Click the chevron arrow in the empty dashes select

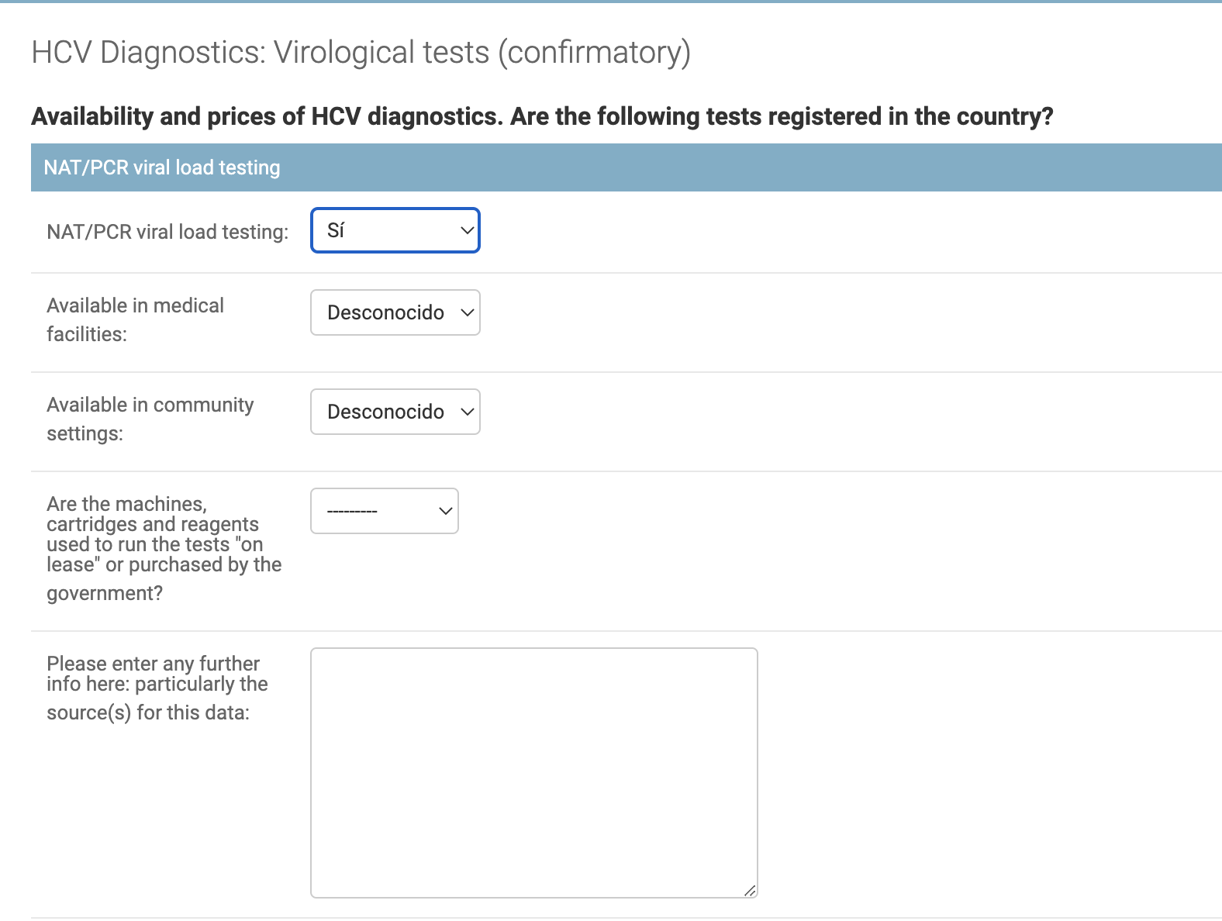[445, 511]
